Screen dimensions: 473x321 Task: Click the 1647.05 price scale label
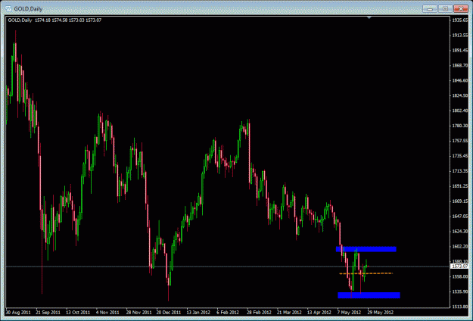(x=460, y=217)
